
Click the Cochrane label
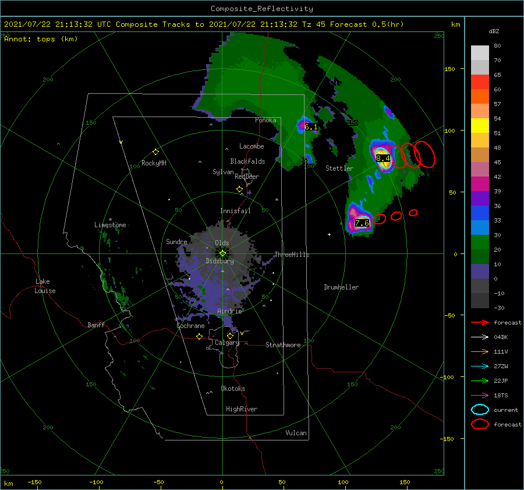[x=190, y=326]
